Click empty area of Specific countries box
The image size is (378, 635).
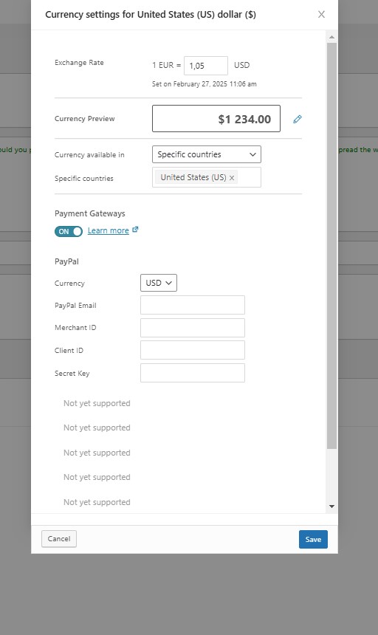[x=250, y=177]
